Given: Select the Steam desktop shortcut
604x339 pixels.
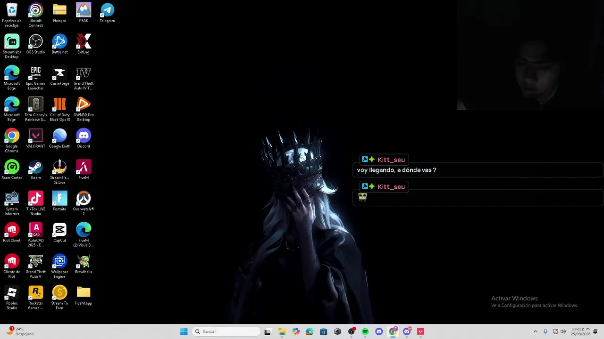Looking at the screenshot, I should click(x=36, y=170).
